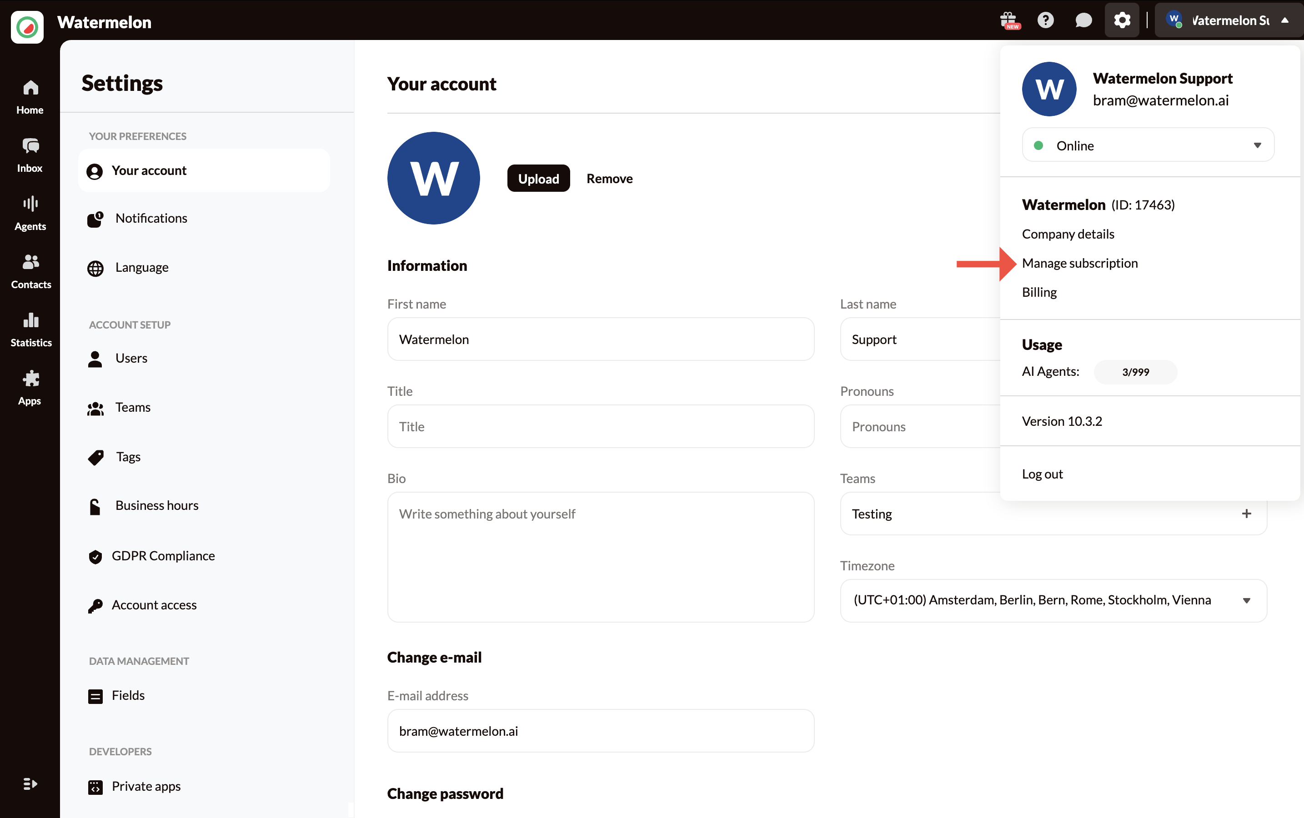This screenshot has width=1304, height=818.
Task: Click the Watermelon logo icon
Action: point(27,26)
